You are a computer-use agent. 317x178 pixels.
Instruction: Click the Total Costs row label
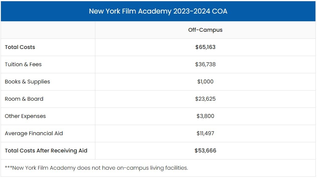coord(20,47)
